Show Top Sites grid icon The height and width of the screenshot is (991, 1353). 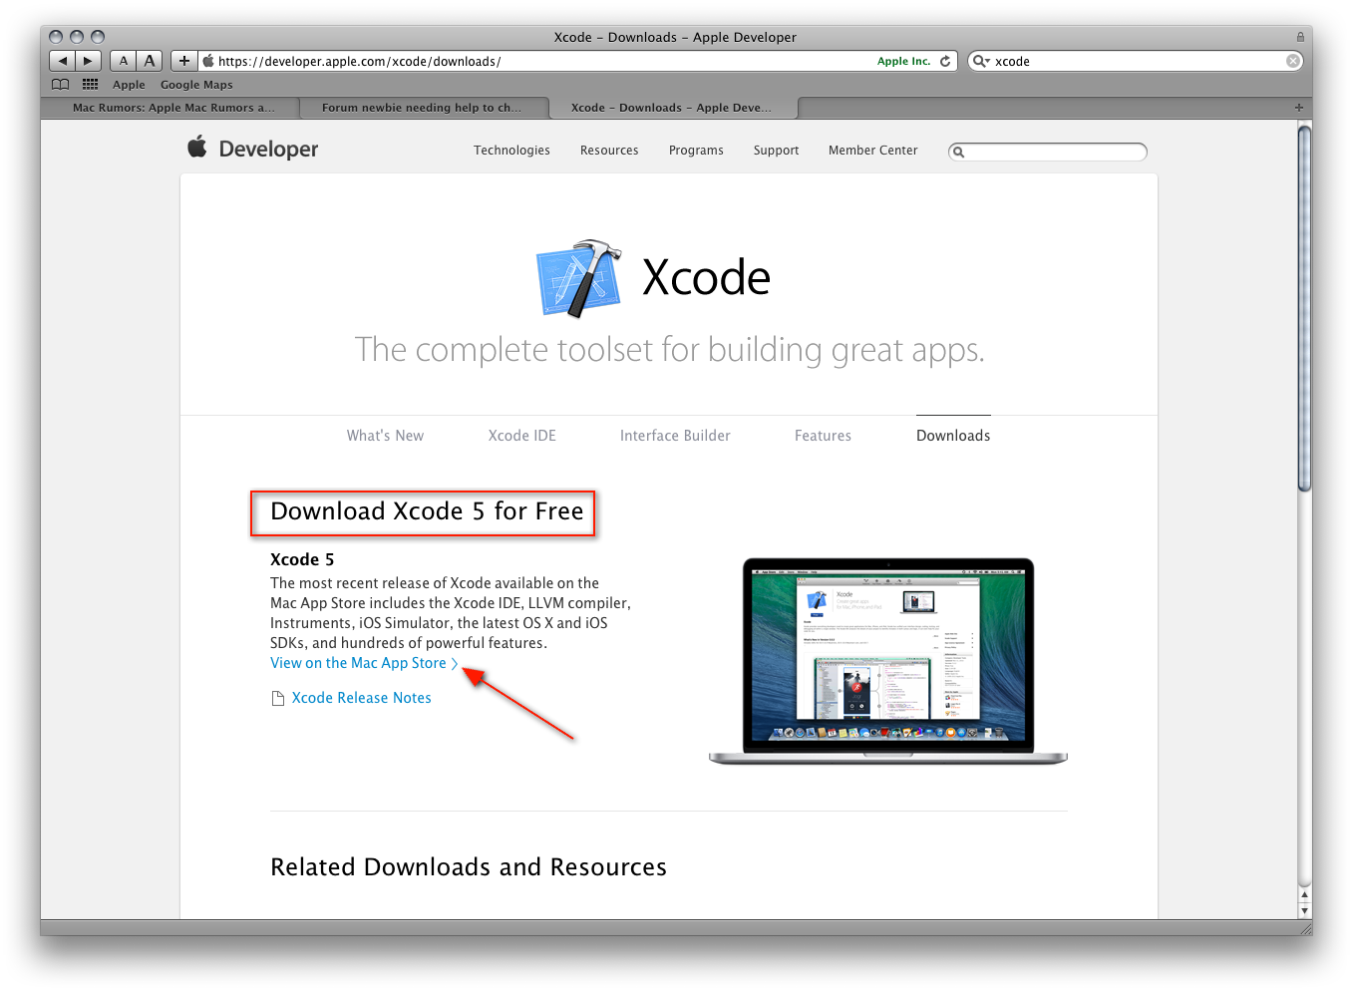[x=90, y=85]
